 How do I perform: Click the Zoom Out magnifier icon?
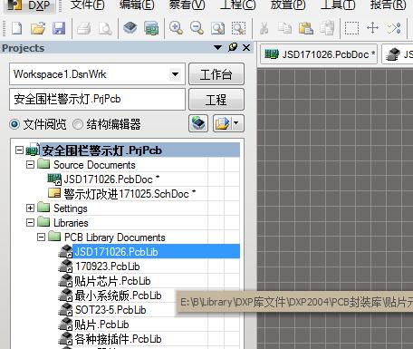pos(197,28)
